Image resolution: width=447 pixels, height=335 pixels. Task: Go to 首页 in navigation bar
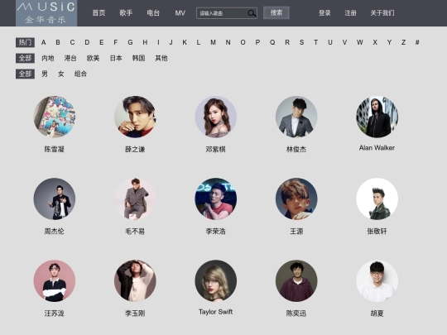click(x=99, y=13)
